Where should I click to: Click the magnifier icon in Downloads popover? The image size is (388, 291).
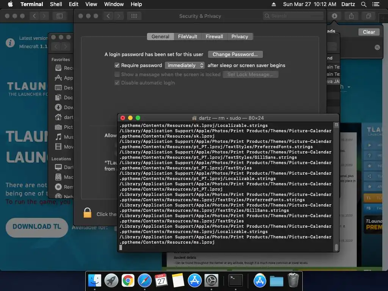click(x=377, y=47)
